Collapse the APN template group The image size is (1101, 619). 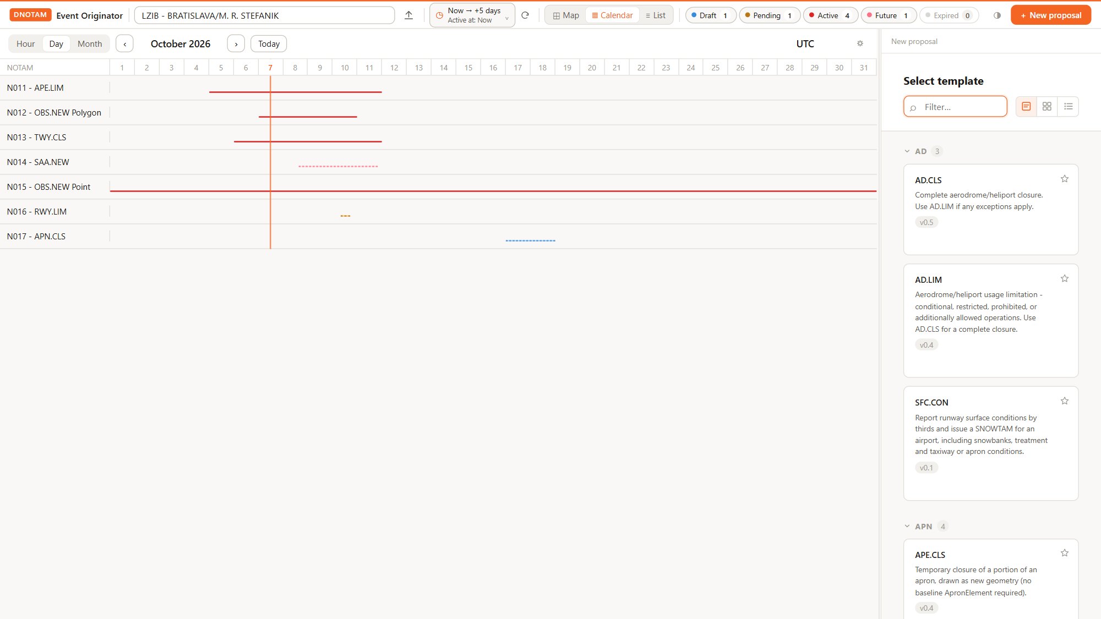coord(907,527)
